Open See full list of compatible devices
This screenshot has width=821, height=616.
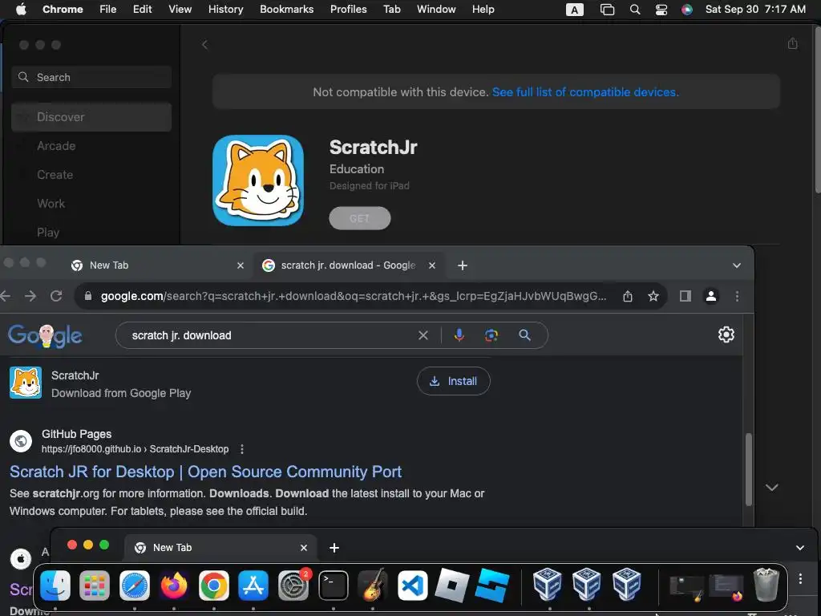click(x=585, y=92)
